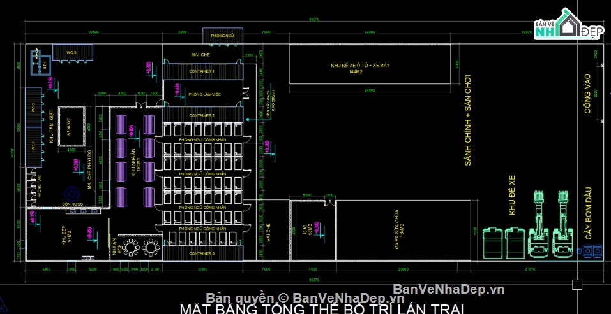Select the 22870 dimension near the logo
The height and width of the screenshot is (314, 611).
coord(527,32)
